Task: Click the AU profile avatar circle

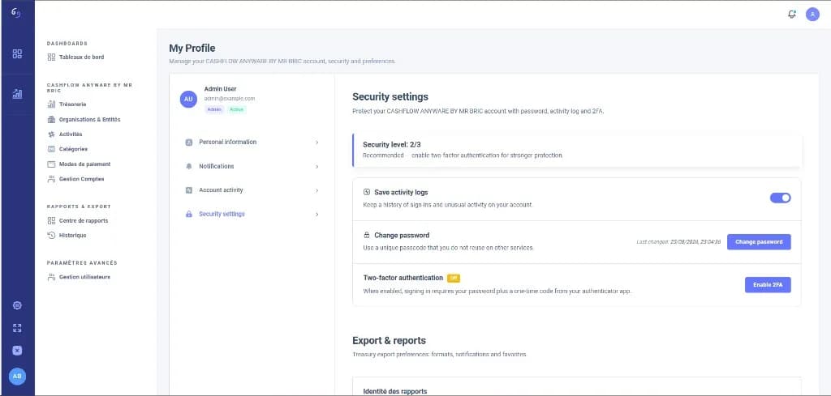Action: point(188,99)
